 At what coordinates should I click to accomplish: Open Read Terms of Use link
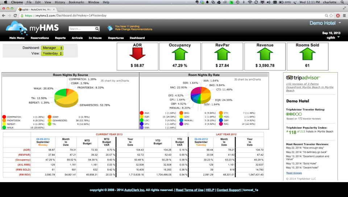190,190
